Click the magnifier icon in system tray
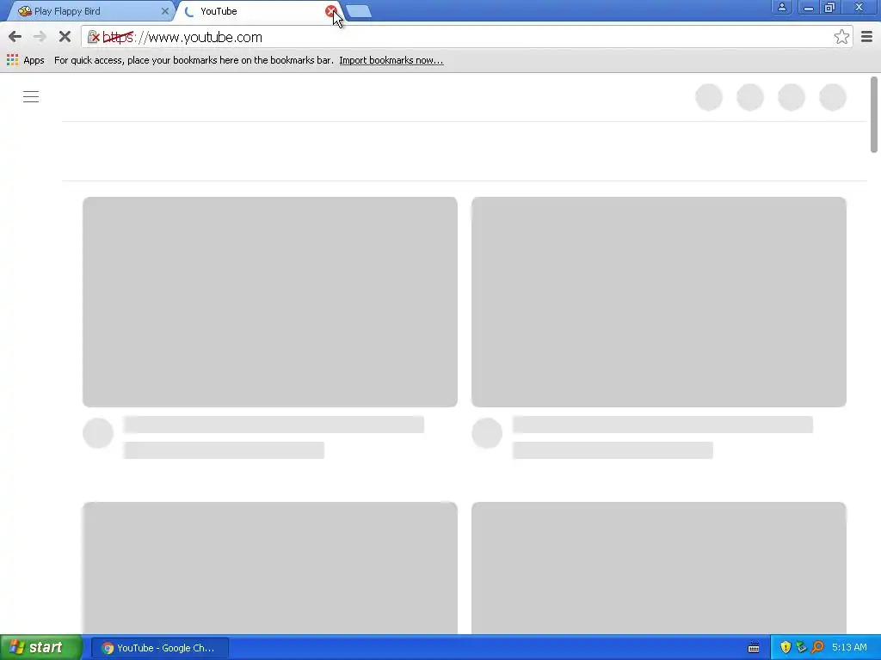Image resolution: width=881 pixels, height=660 pixels. (x=817, y=647)
